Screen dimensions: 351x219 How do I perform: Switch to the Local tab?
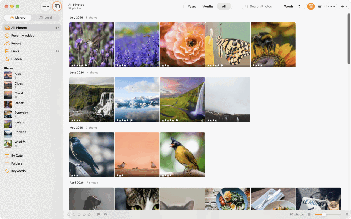[46, 18]
